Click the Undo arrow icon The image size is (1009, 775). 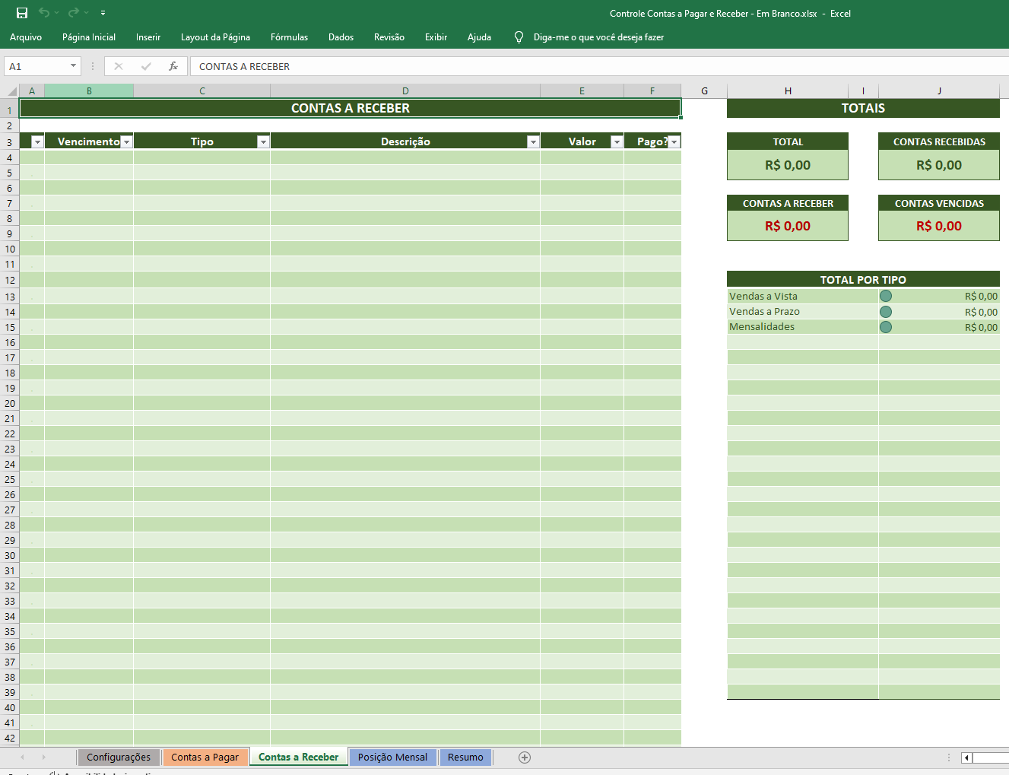pos(44,13)
